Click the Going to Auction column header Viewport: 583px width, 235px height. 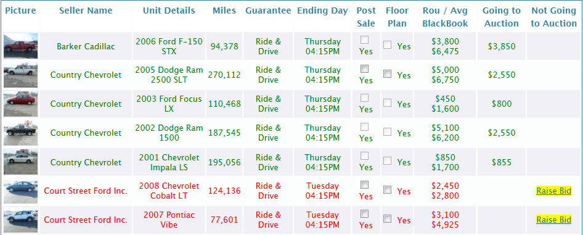point(501,17)
